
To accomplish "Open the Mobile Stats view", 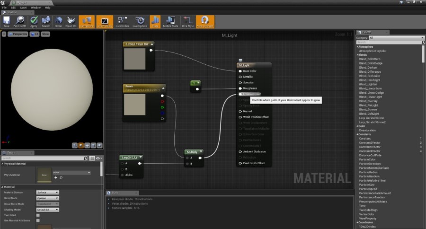I will (x=170, y=20).
